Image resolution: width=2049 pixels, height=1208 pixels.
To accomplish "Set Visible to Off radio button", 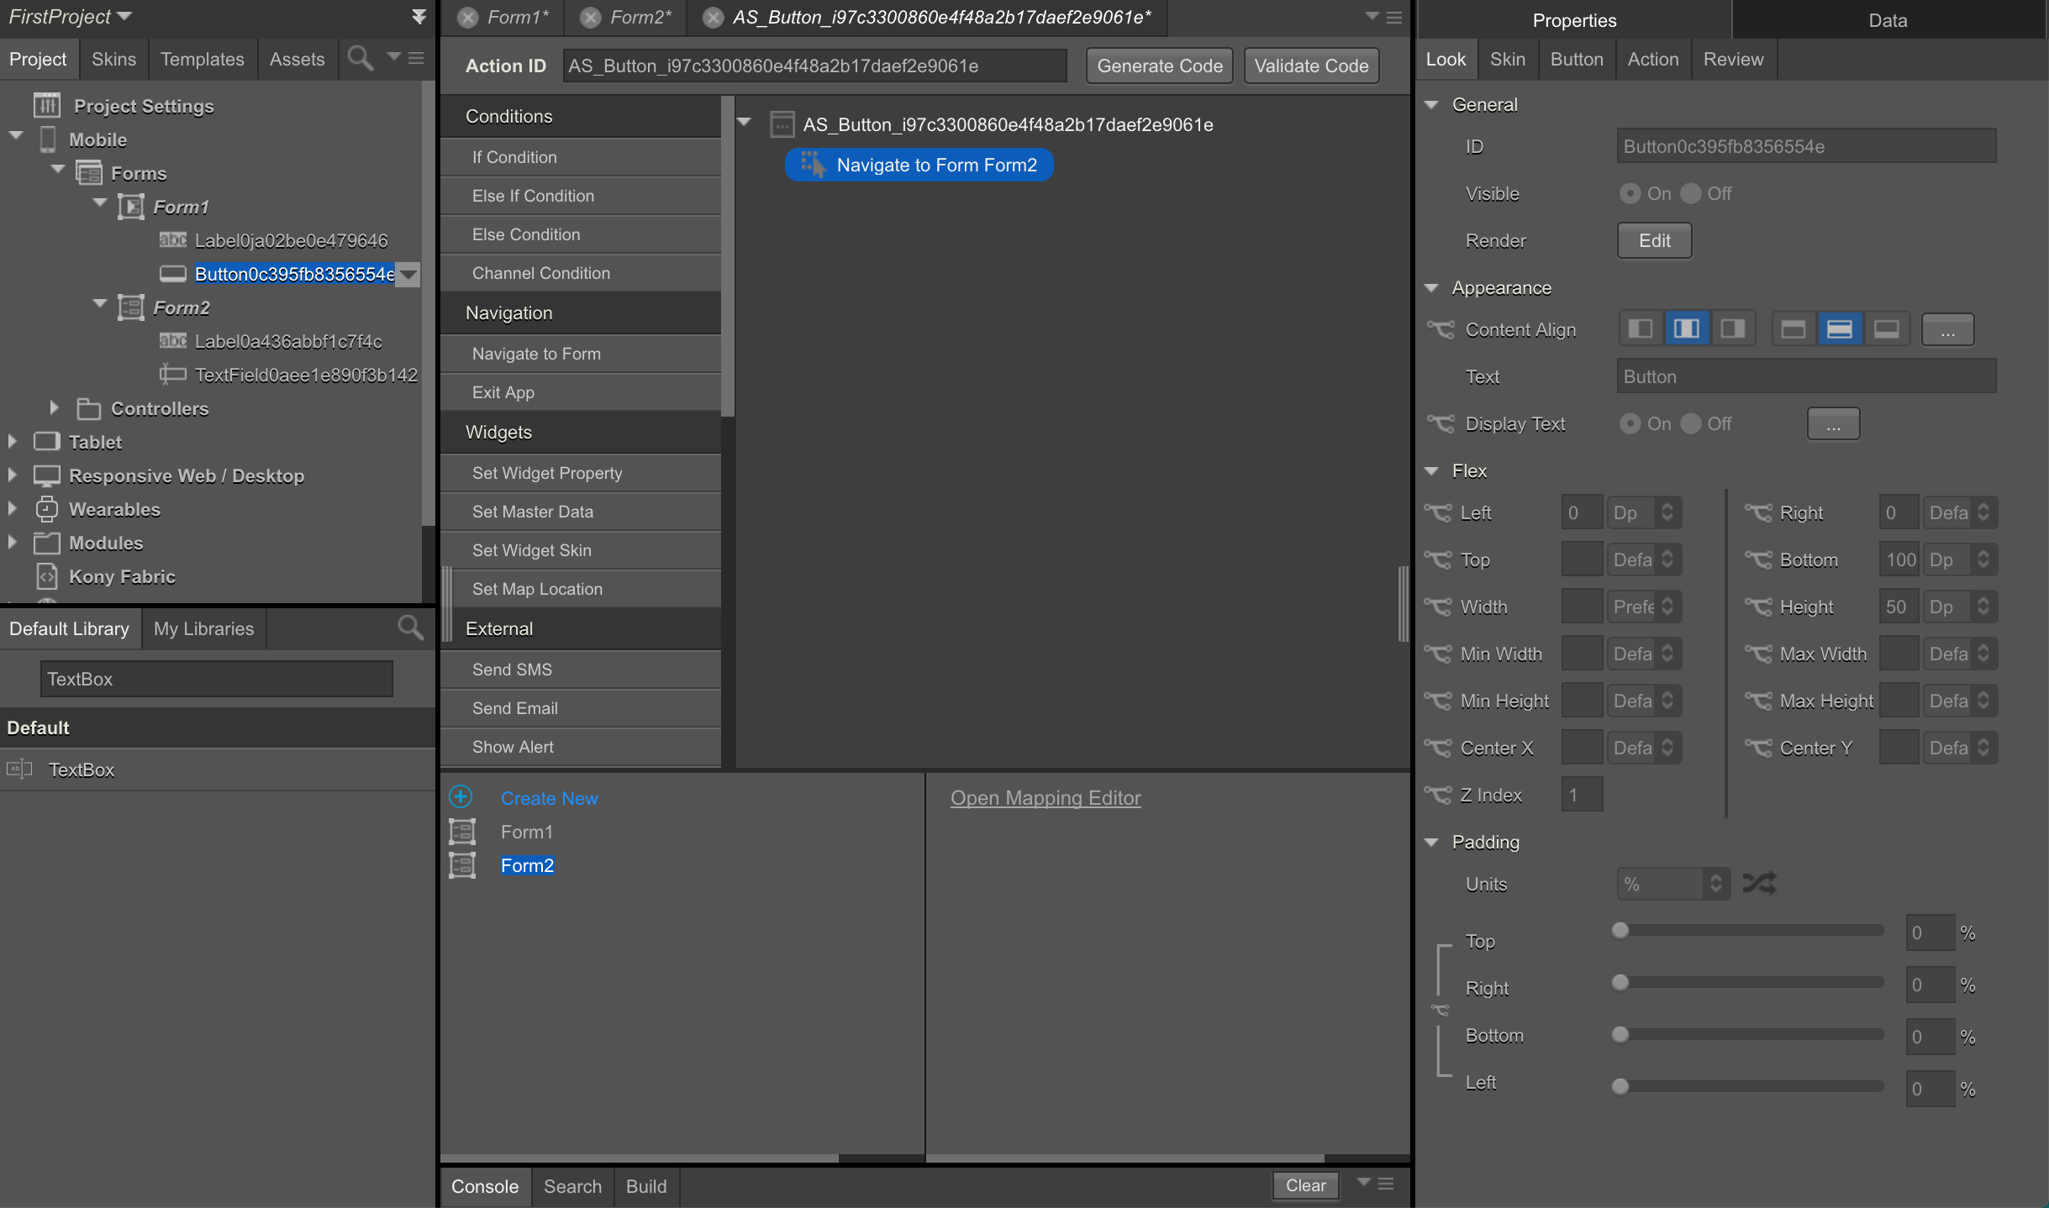I will (1690, 194).
